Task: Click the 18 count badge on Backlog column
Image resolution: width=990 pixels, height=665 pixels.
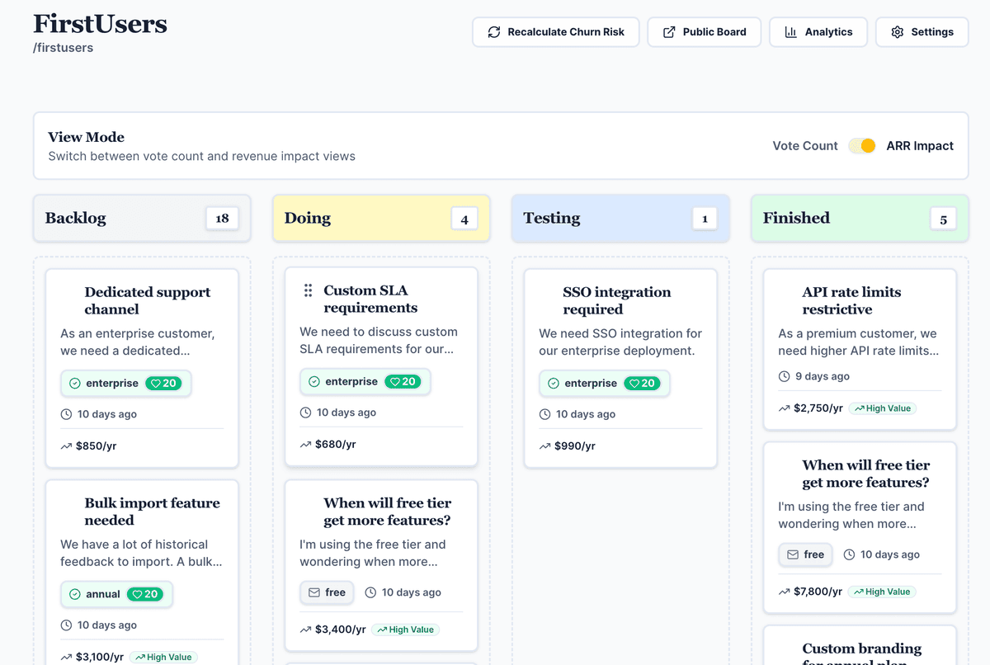Action: tap(223, 218)
